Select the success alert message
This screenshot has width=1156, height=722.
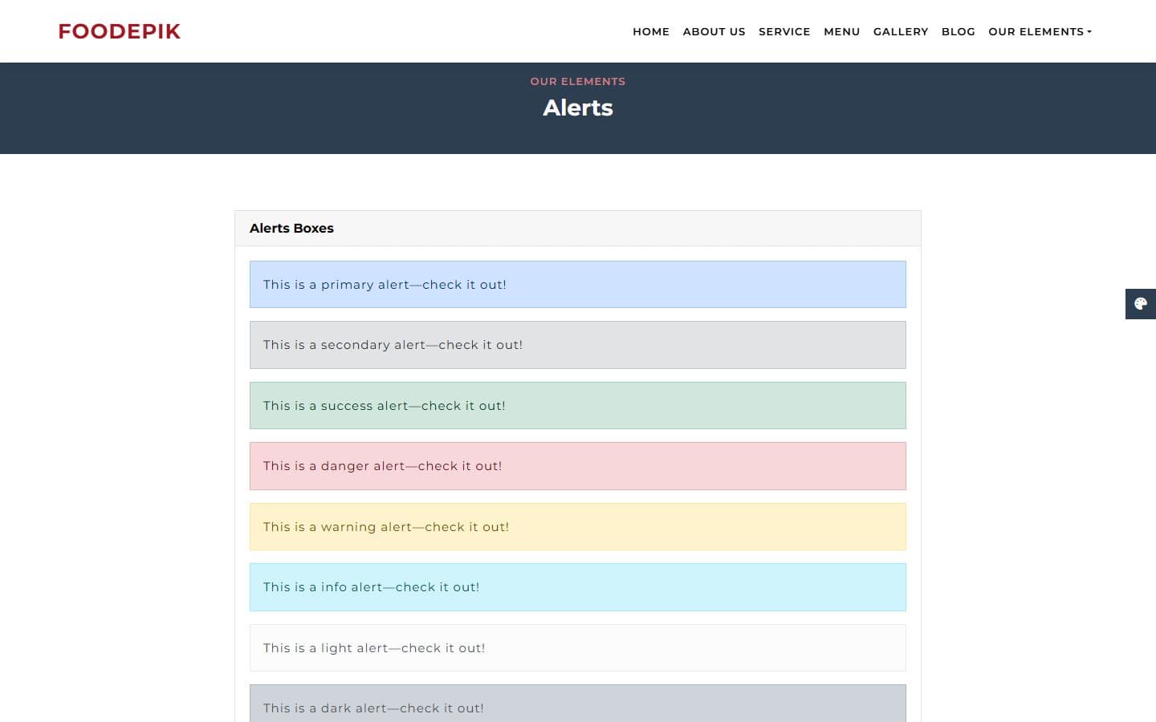pos(578,405)
